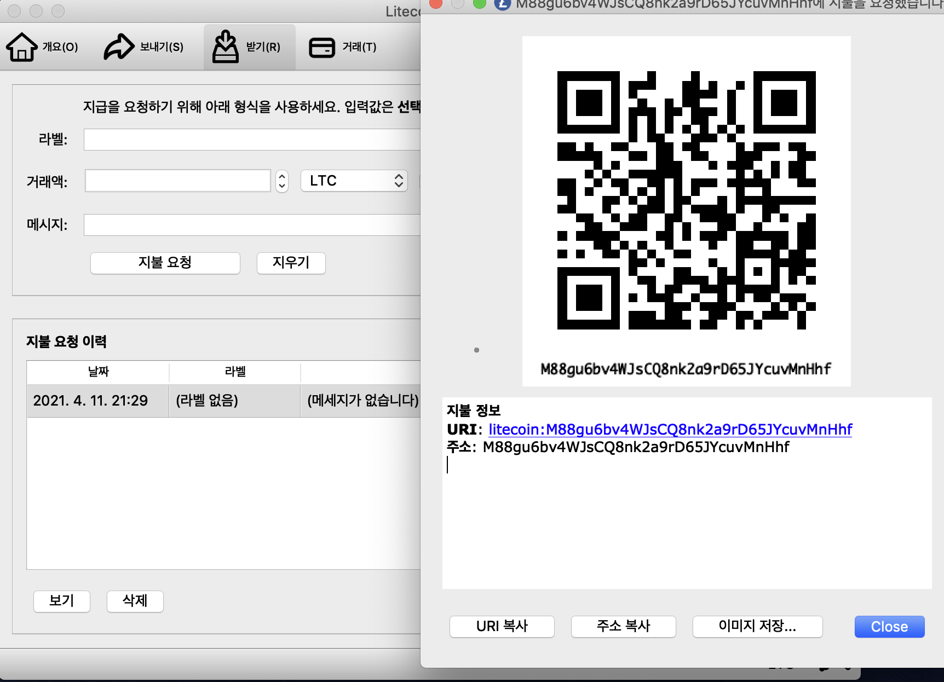Open the litecoin: URI link
This screenshot has height=682, width=944.
(x=670, y=429)
